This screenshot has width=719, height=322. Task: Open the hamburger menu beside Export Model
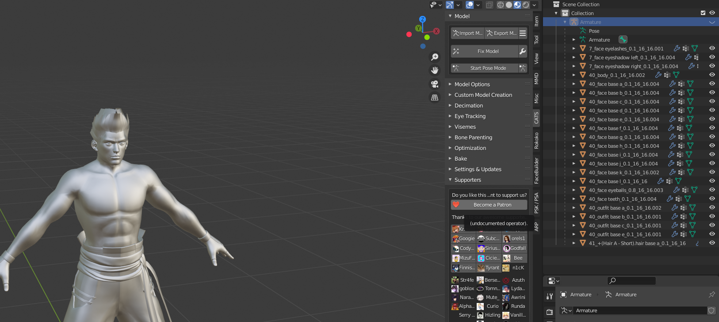pos(523,33)
